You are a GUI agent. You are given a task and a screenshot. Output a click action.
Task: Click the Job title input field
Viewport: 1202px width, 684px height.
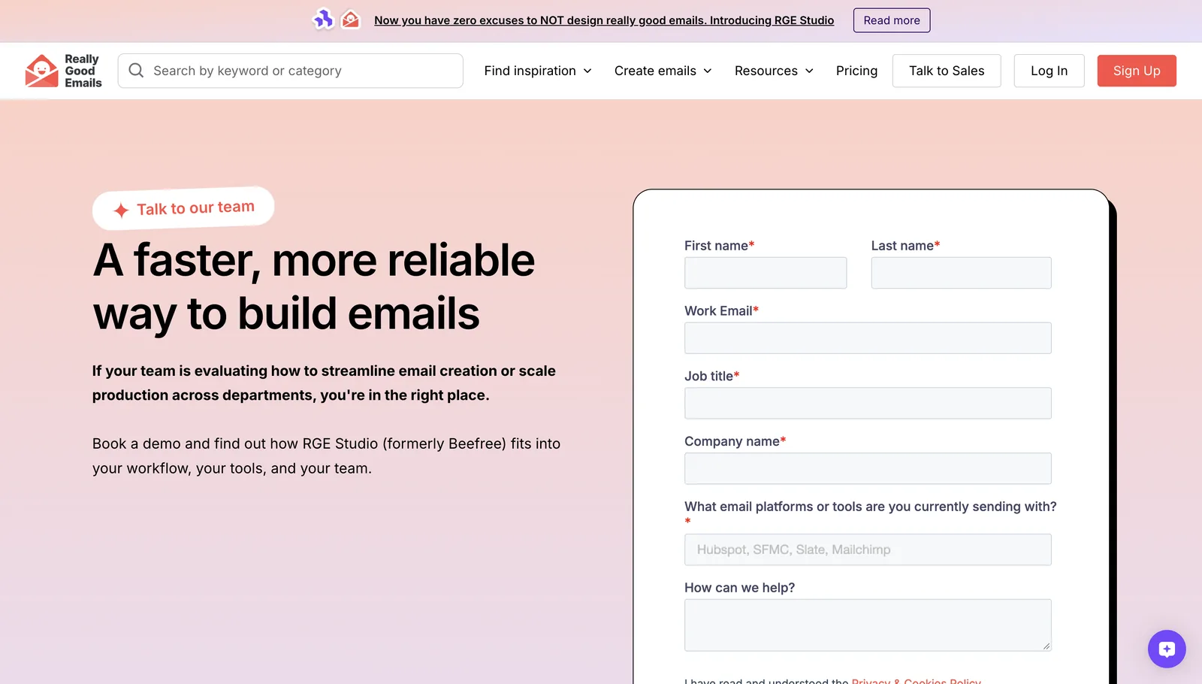coord(868,404)
